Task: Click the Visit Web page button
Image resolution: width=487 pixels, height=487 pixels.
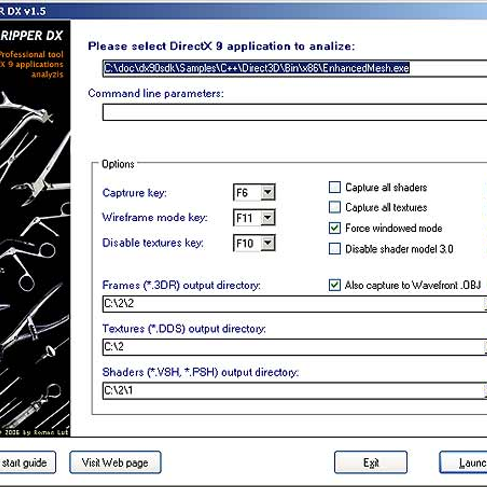Action: [x=115, y=462]
